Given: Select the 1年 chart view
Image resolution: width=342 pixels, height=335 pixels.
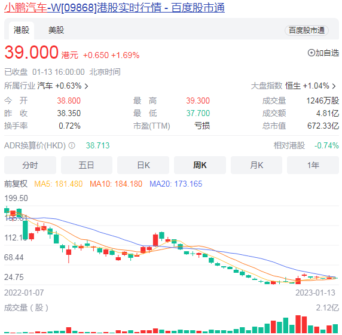Looking at the screenshot, I should (x=313, y=165).
